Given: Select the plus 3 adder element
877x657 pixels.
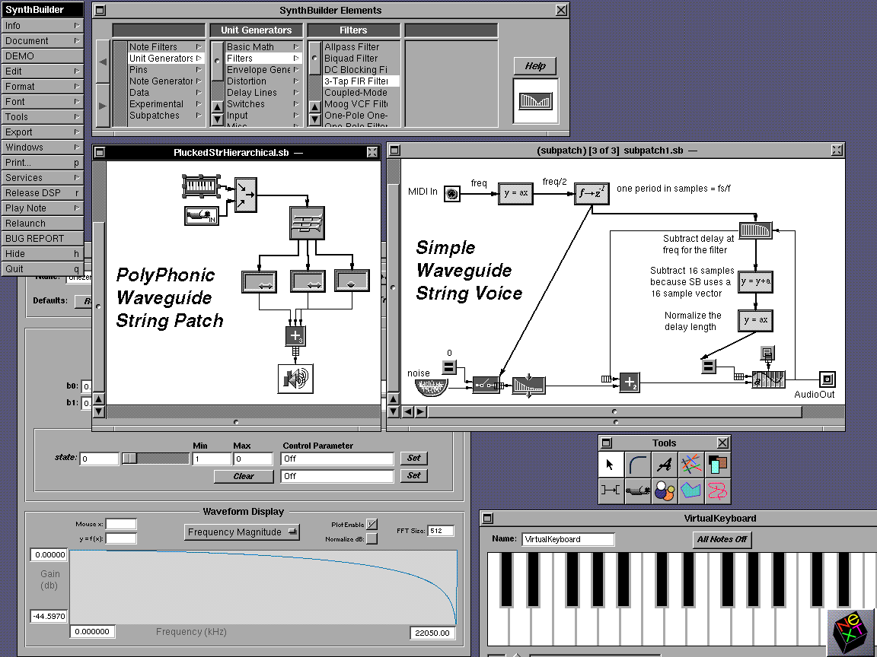Looking at the screenshot, I should coord(295,336).
